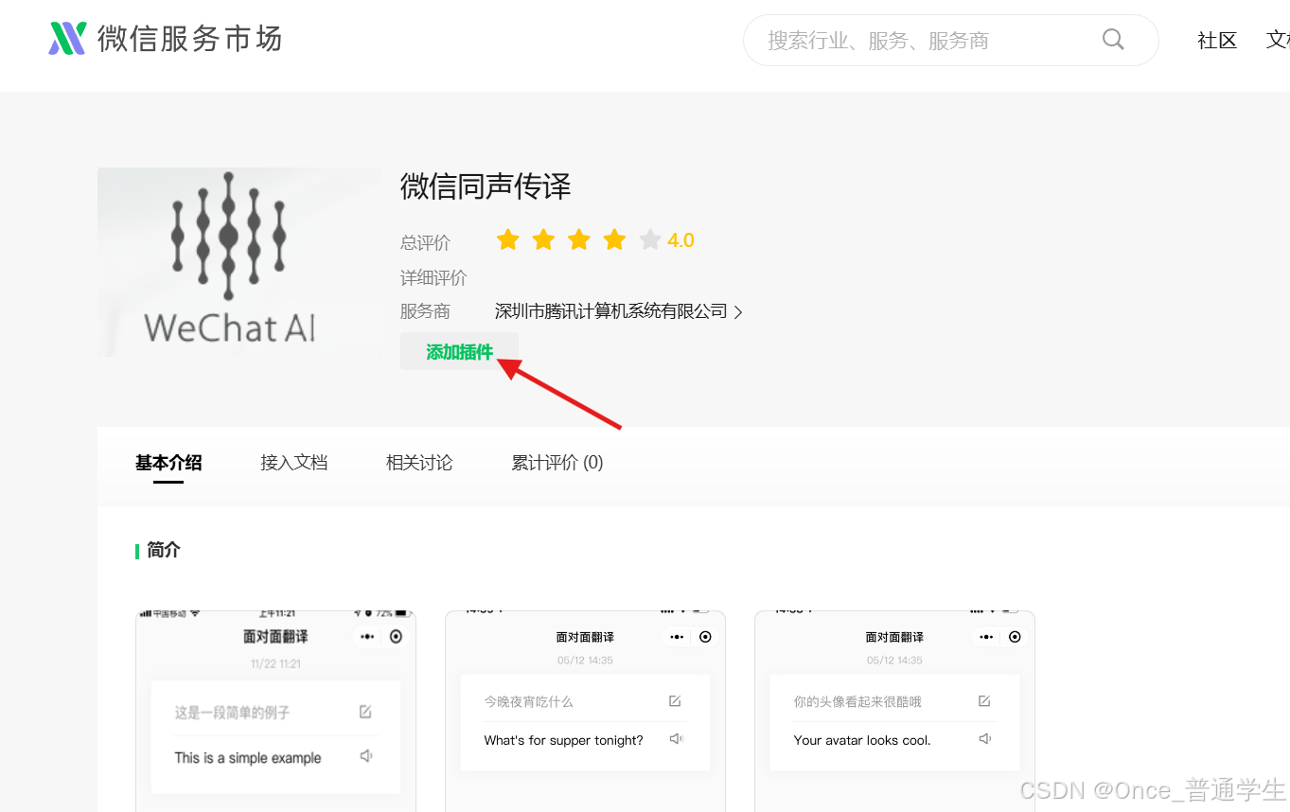This screenshot has height=812, width=1290.
Task: Click the 简介 section heading
Action: click(x=164, y=550)
